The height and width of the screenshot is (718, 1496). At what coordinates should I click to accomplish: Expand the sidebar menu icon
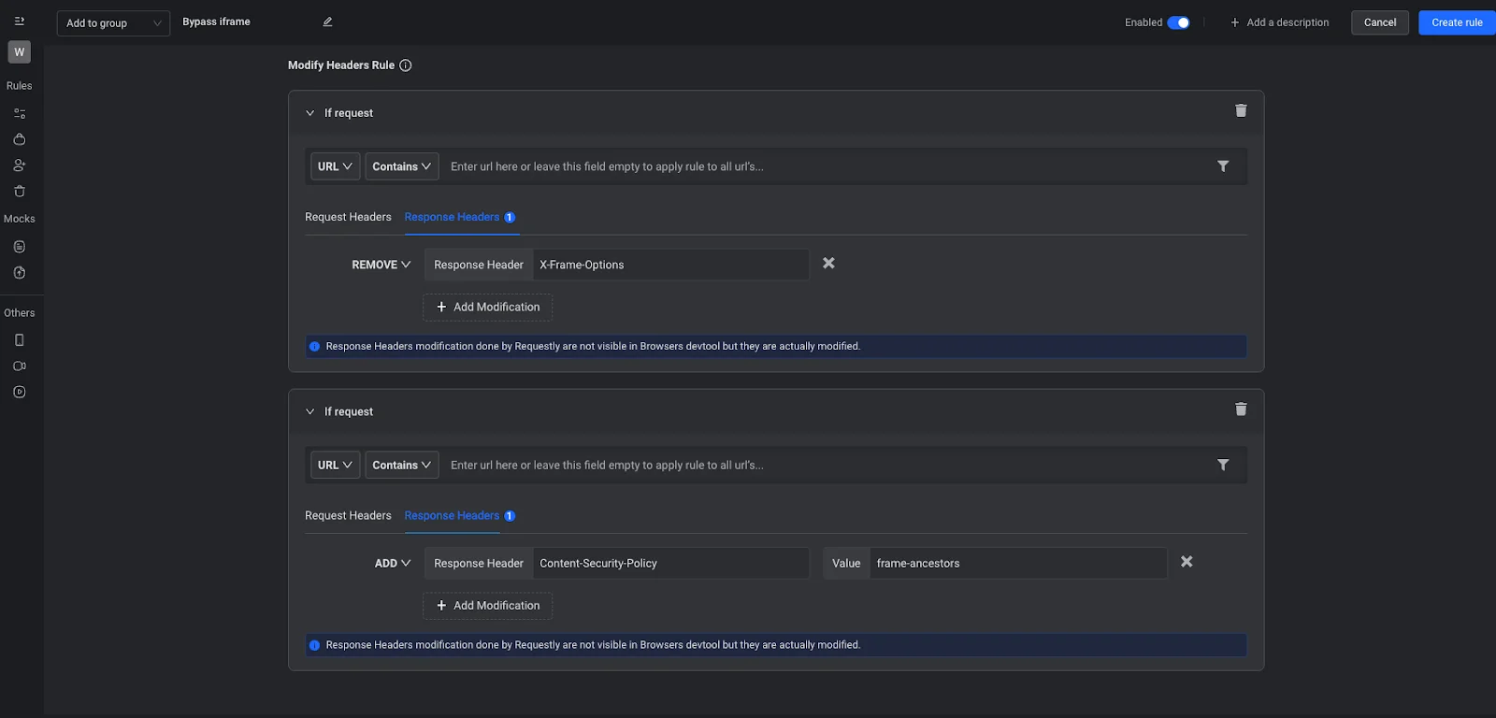19,22
